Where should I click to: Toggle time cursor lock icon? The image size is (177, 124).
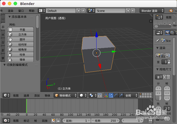tap(58, 120)
